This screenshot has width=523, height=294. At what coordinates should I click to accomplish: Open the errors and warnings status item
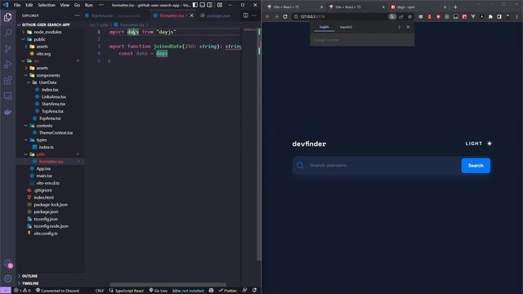pos(22,291)
